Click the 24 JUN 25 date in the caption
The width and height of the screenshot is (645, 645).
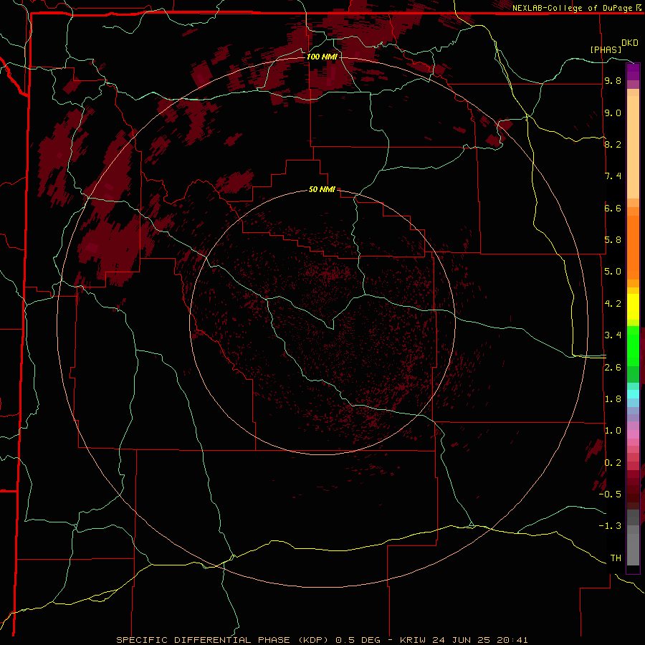pos(460,640)
